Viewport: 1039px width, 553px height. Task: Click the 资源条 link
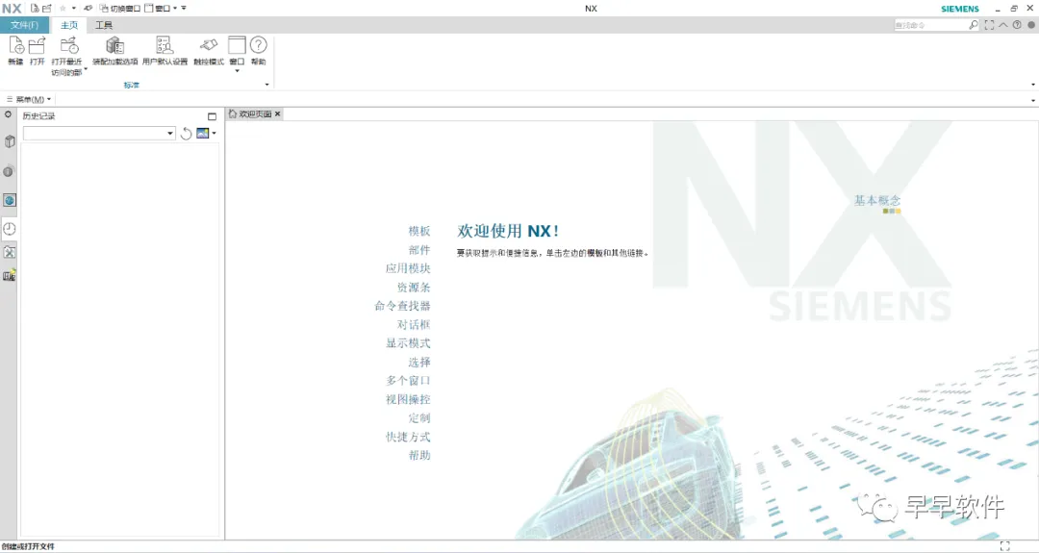click(414, 288)
